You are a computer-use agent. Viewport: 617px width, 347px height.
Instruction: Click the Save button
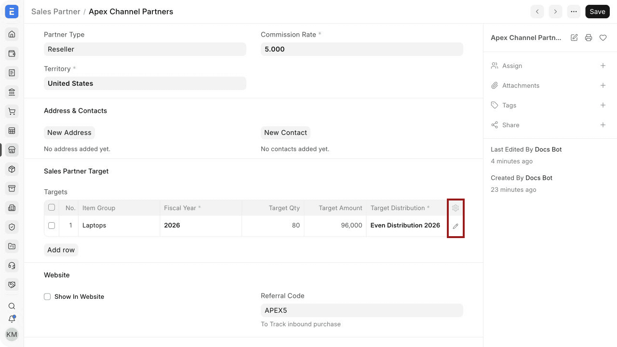click(x=597, y=12)
